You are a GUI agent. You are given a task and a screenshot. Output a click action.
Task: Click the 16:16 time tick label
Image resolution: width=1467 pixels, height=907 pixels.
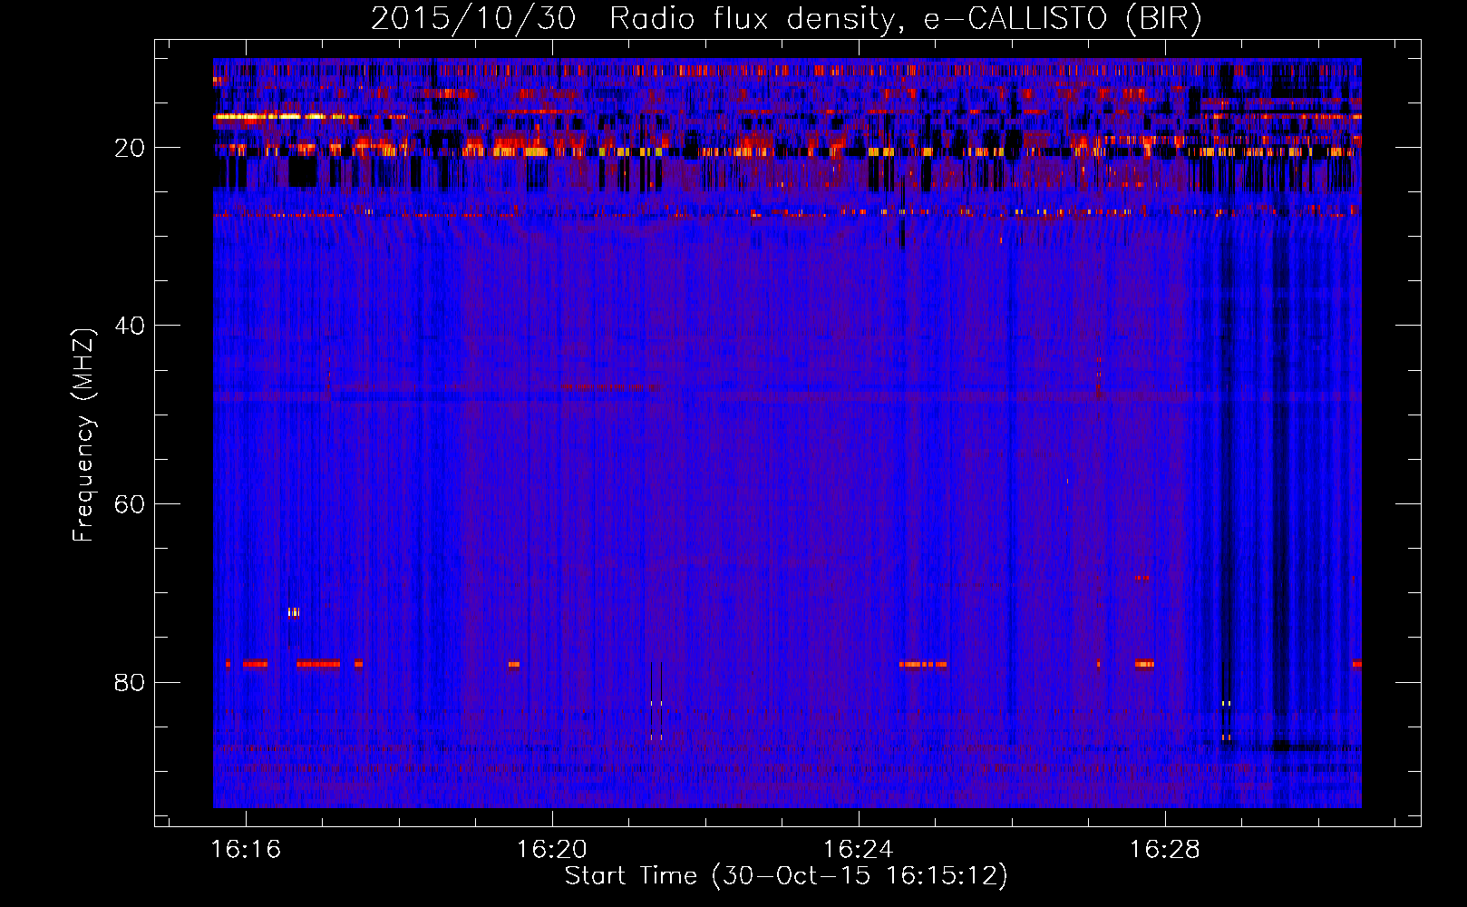click(247, 849)
